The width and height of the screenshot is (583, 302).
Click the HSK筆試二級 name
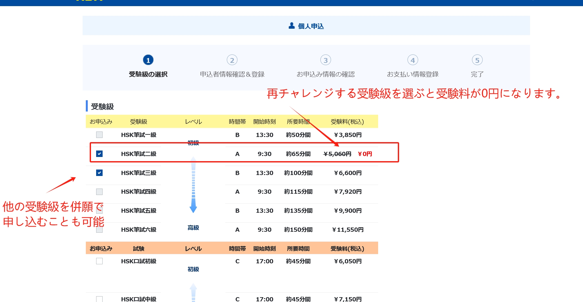(x=139, y=154)
